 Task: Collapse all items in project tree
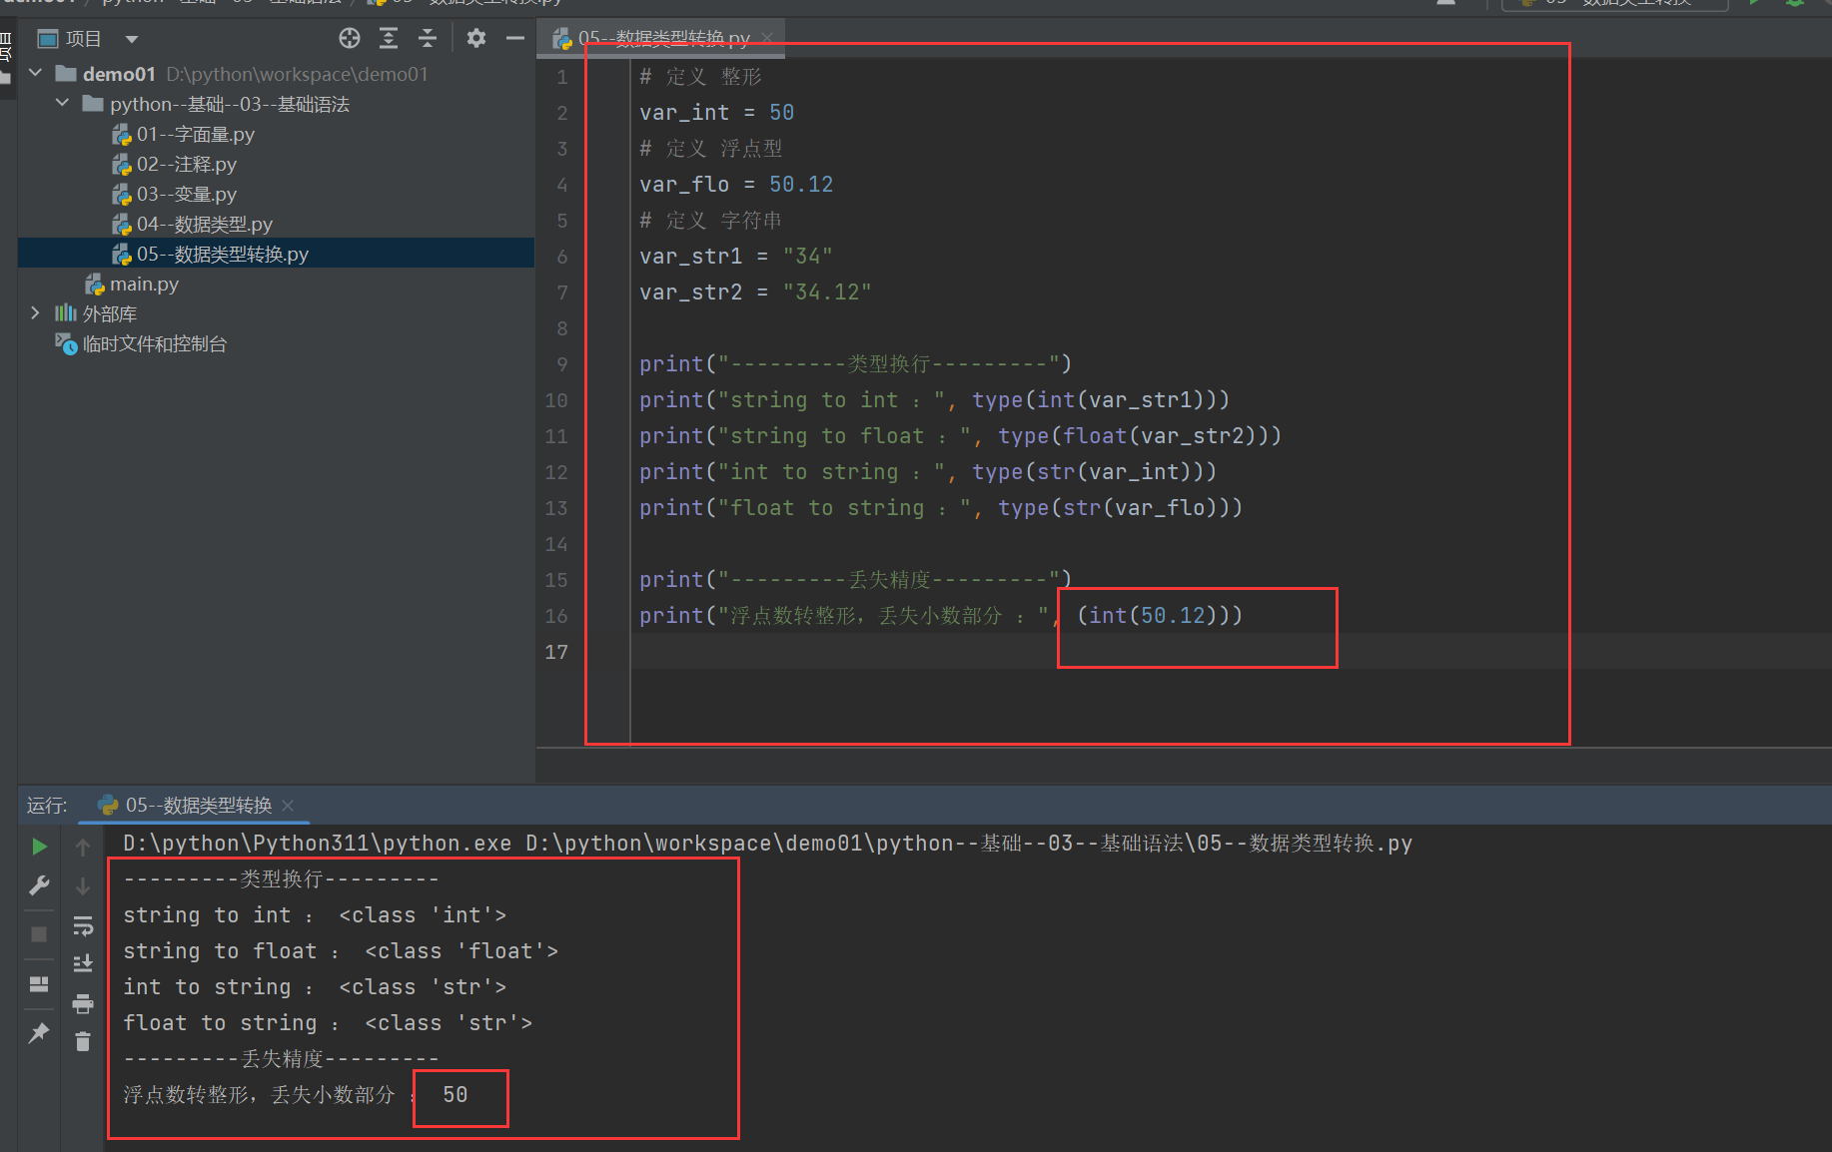(428, 39)
